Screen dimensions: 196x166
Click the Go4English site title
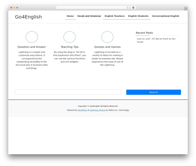coord(29,17)
